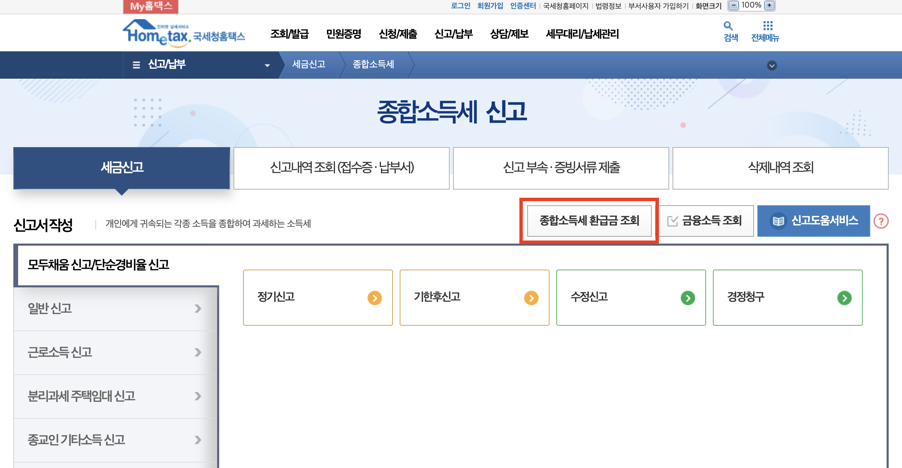Screen dimensions: 902x468
Task: Open the 전체메뉴 grid icon
Action: (x=768, y=26)
